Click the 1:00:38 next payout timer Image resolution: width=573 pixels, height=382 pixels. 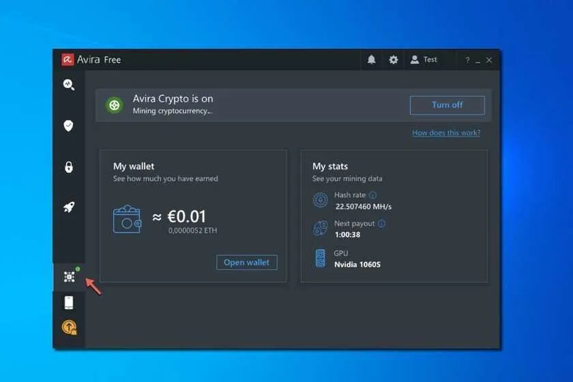[x=347, y=235]
